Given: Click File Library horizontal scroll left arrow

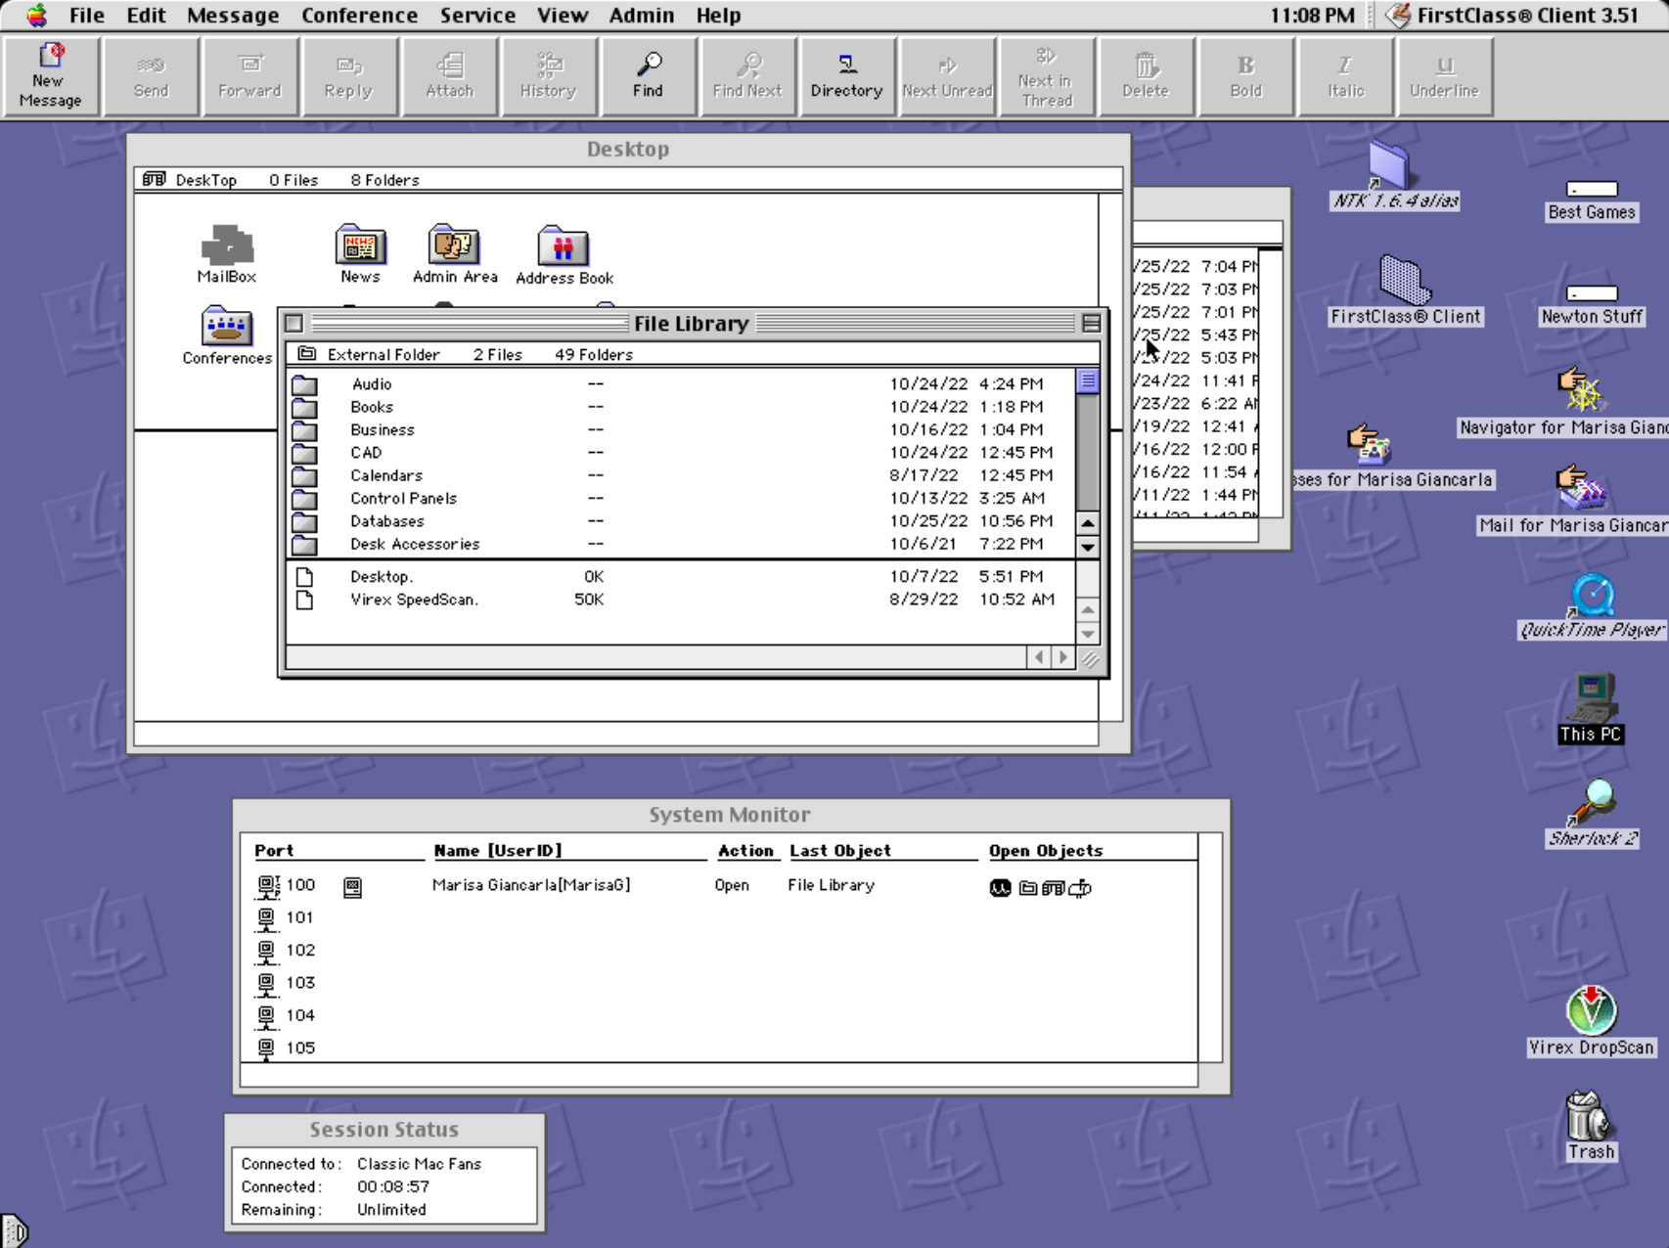Looking at the screenshot, I should 1039,657.
